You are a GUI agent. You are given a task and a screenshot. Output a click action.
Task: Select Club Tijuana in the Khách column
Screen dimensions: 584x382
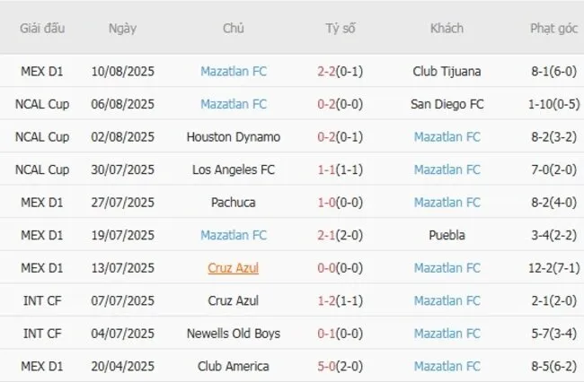pyautogui.click(x=447, y=71)
